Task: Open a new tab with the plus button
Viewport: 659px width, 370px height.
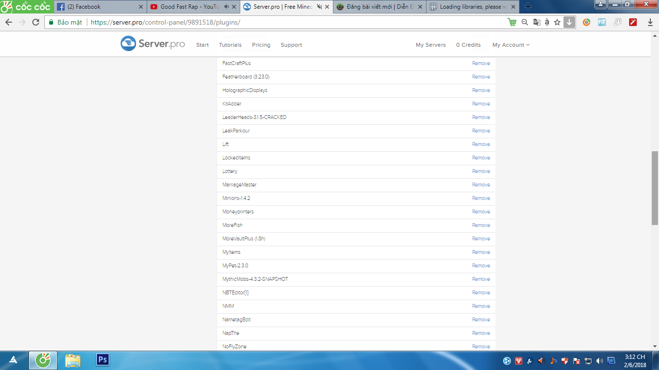Action: pyautogui.click(x=528, y=7)
